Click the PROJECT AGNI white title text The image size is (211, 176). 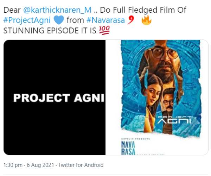coord(59,98)
